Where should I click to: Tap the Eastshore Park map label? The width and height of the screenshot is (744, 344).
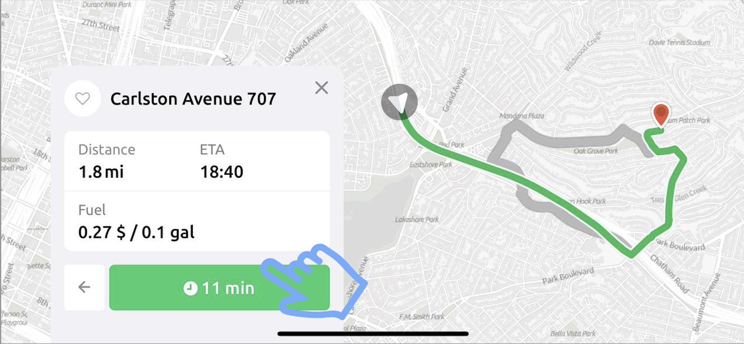point(431,165)
